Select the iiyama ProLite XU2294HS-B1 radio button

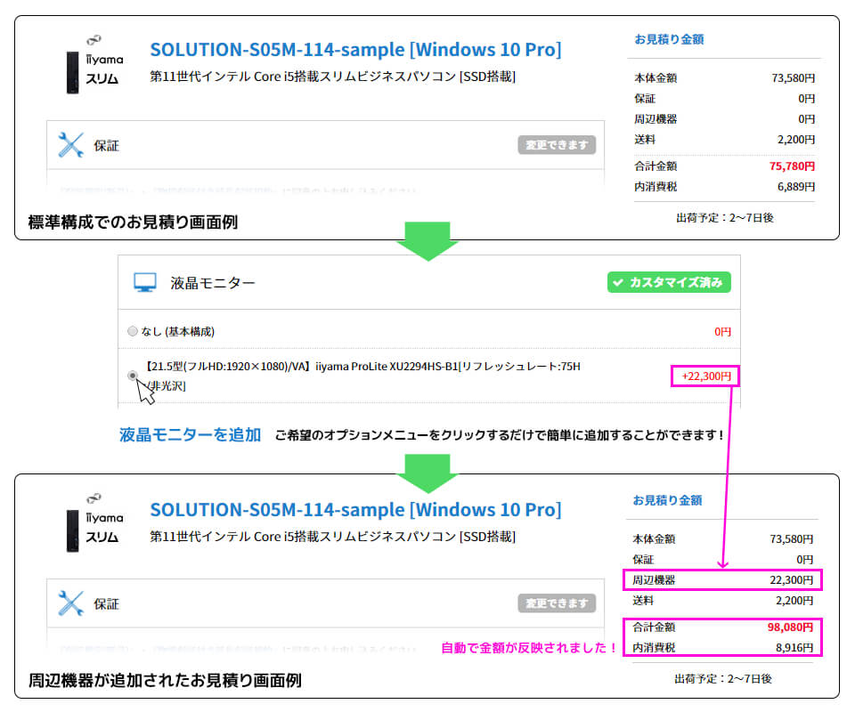coord(133,376)
